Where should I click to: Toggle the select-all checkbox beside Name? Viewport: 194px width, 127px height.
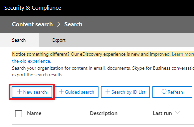pyautogui.click(x=19, y=114)
